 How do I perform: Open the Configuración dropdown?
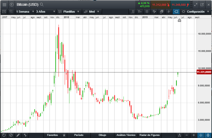coord(195,12)
